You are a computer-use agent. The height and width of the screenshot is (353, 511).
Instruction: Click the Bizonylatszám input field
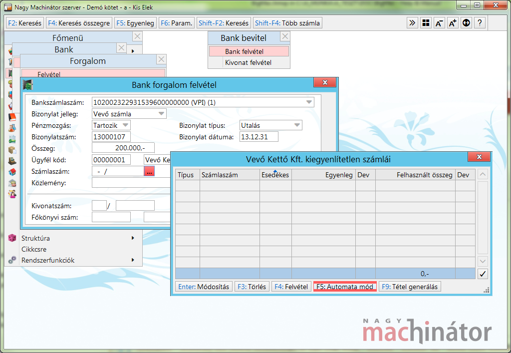(x=111, y=137)
